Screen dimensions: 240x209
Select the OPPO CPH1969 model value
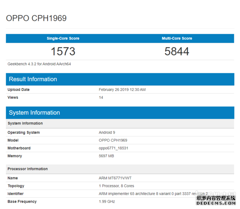pyautogui.click(x=113, y=141)
